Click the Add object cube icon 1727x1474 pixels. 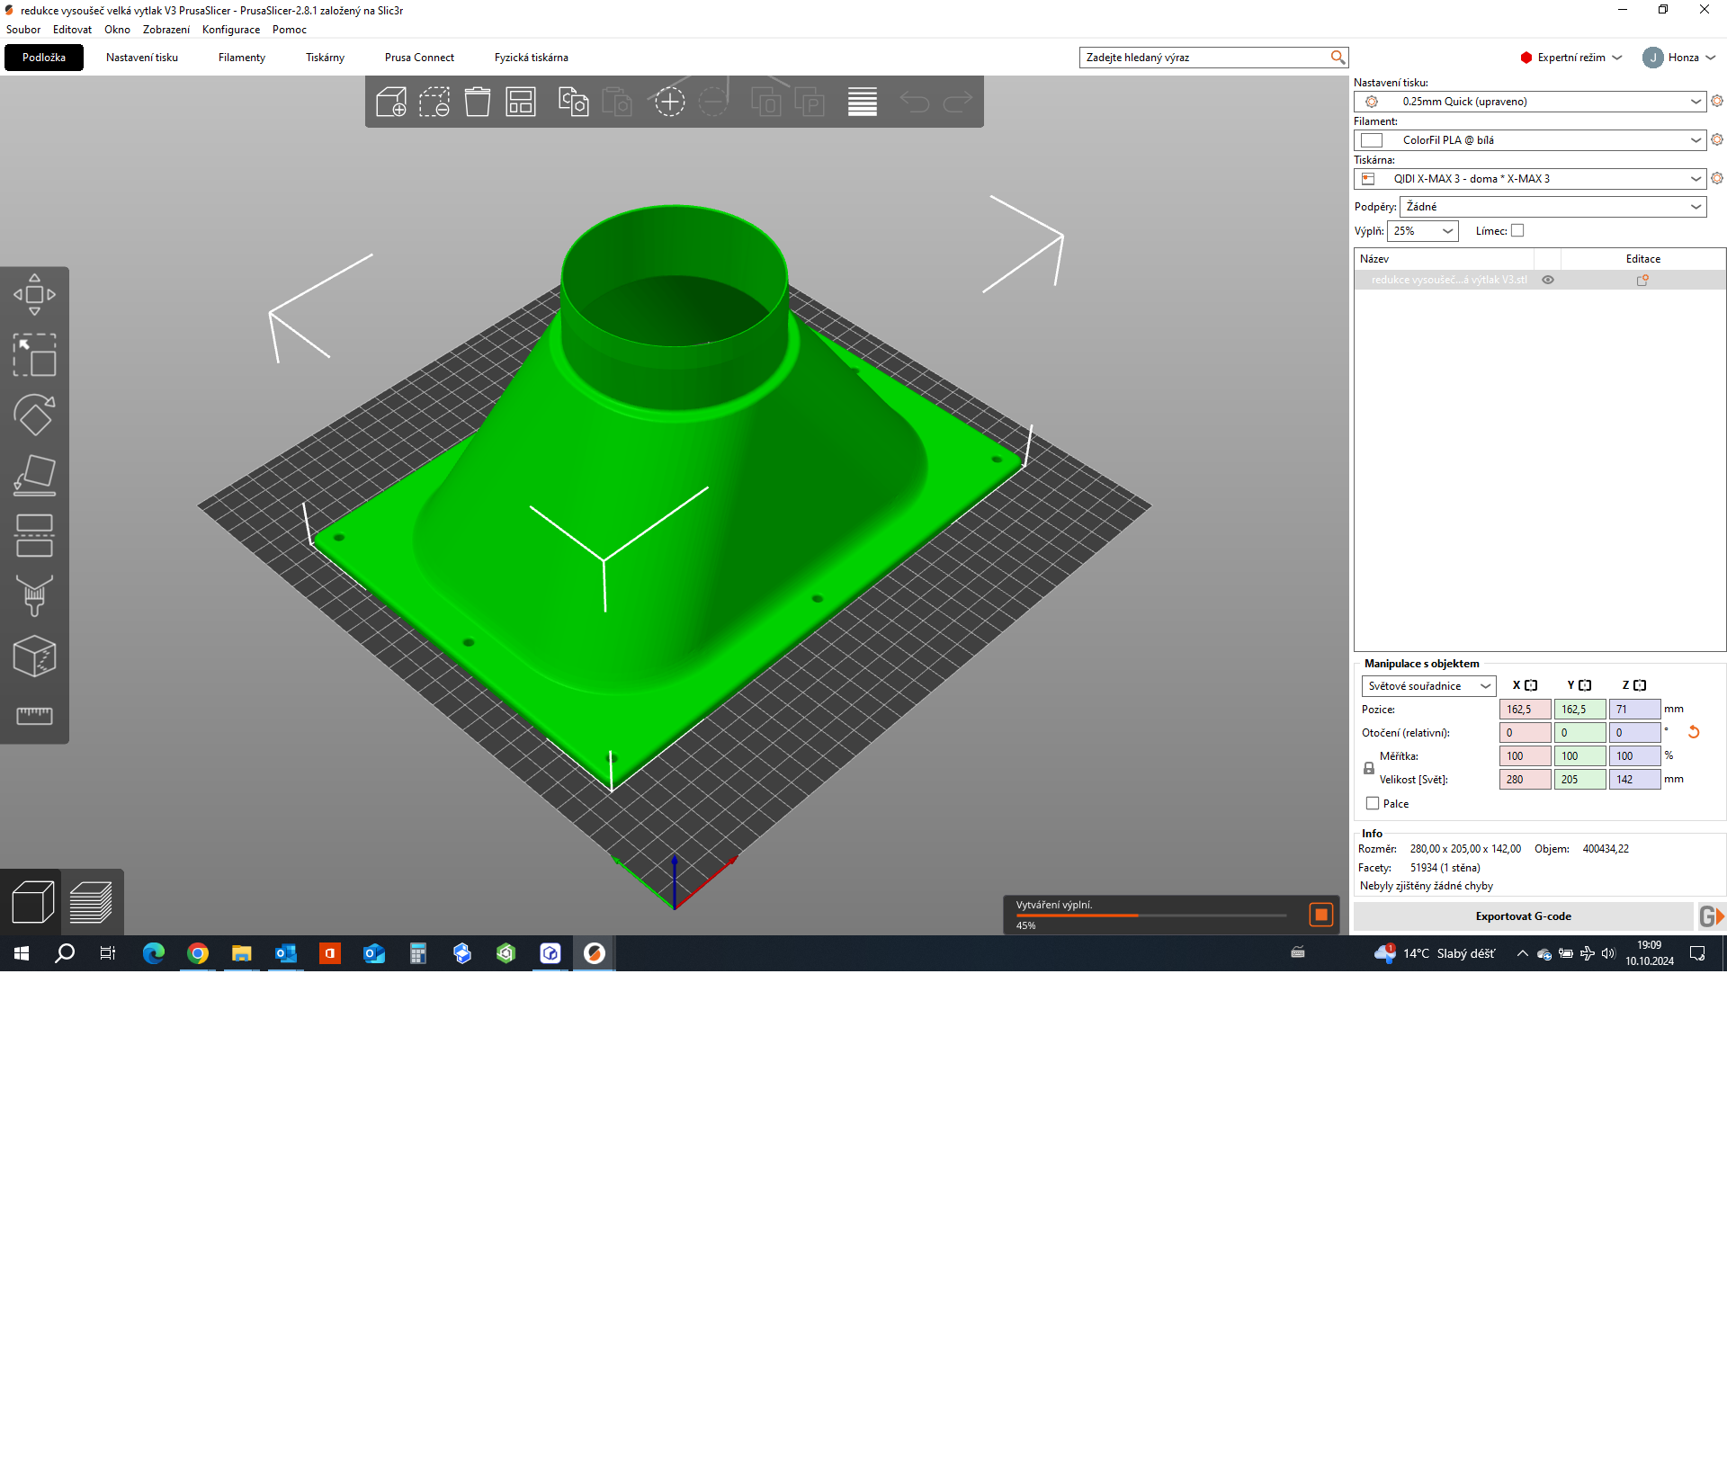(390, 102)
